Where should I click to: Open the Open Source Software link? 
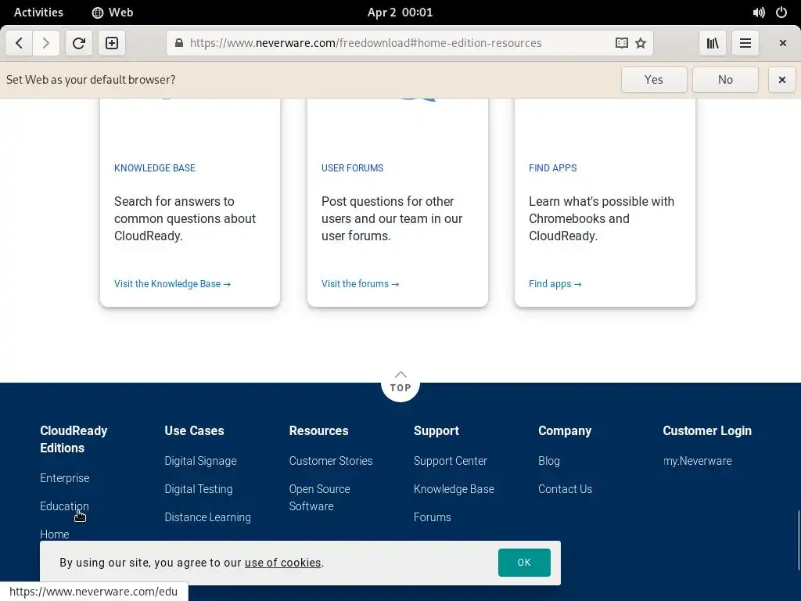click(320, 497)
